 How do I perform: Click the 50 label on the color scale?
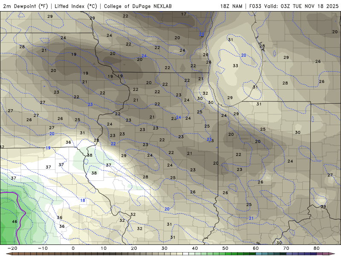tap(225, 248)
